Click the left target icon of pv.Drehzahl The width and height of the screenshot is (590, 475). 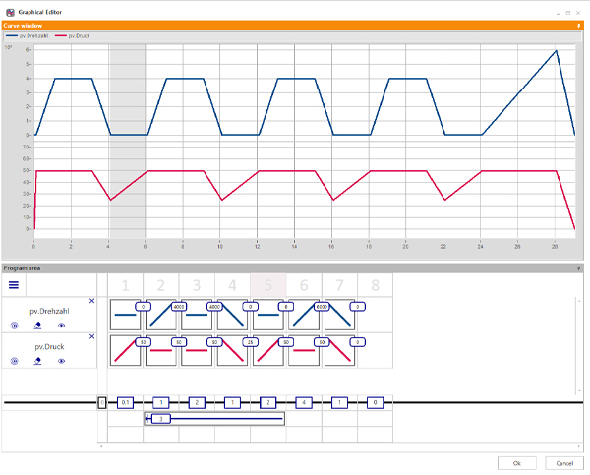tap(14, 325)
